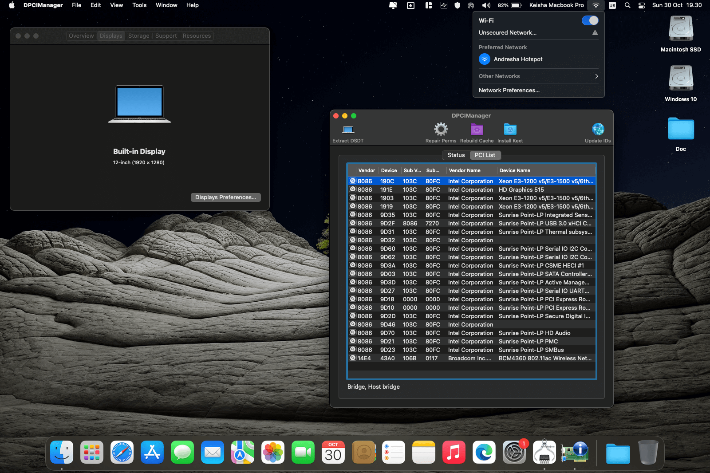Open Microsoft Edge from the dock
The width and height of the screenshot is (710, 473).
tap(484, 453)
